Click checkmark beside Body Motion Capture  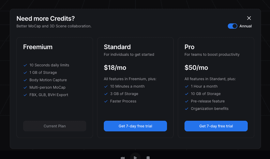(25, 80)
